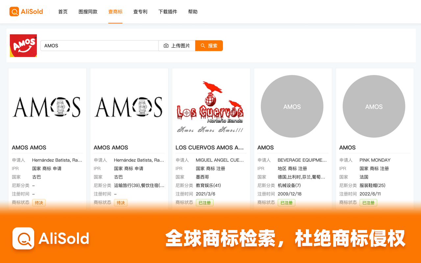421x263 pixels.
Task: Click the 已注册 badge on the Mexico card
Action: [x=204, y=203]
